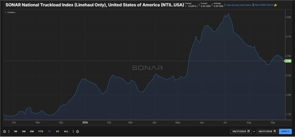Screen dimensions: 295x137
Task: Click the 1.75 y-axis label
Action: click(x=289, y=114)
